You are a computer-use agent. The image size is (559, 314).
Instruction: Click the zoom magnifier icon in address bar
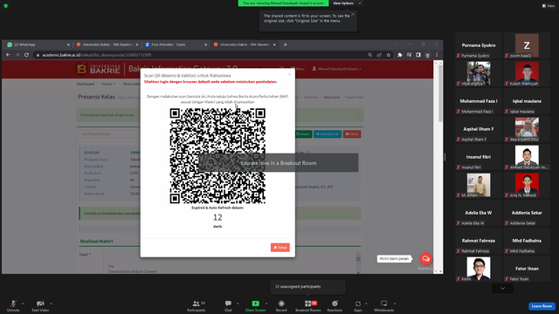tap(369, 55)
